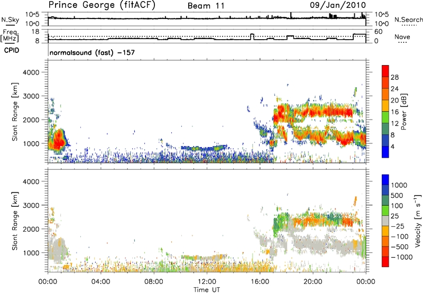Click the '12:00' time tick label
The width and height of the screenshot is (423, 293).
(207, 282)
